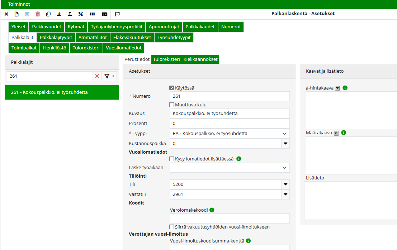The height and width of the screenshot is (250, 397).
Task: Save changes using the blue disk icon
Action: [x=27, y=14]
